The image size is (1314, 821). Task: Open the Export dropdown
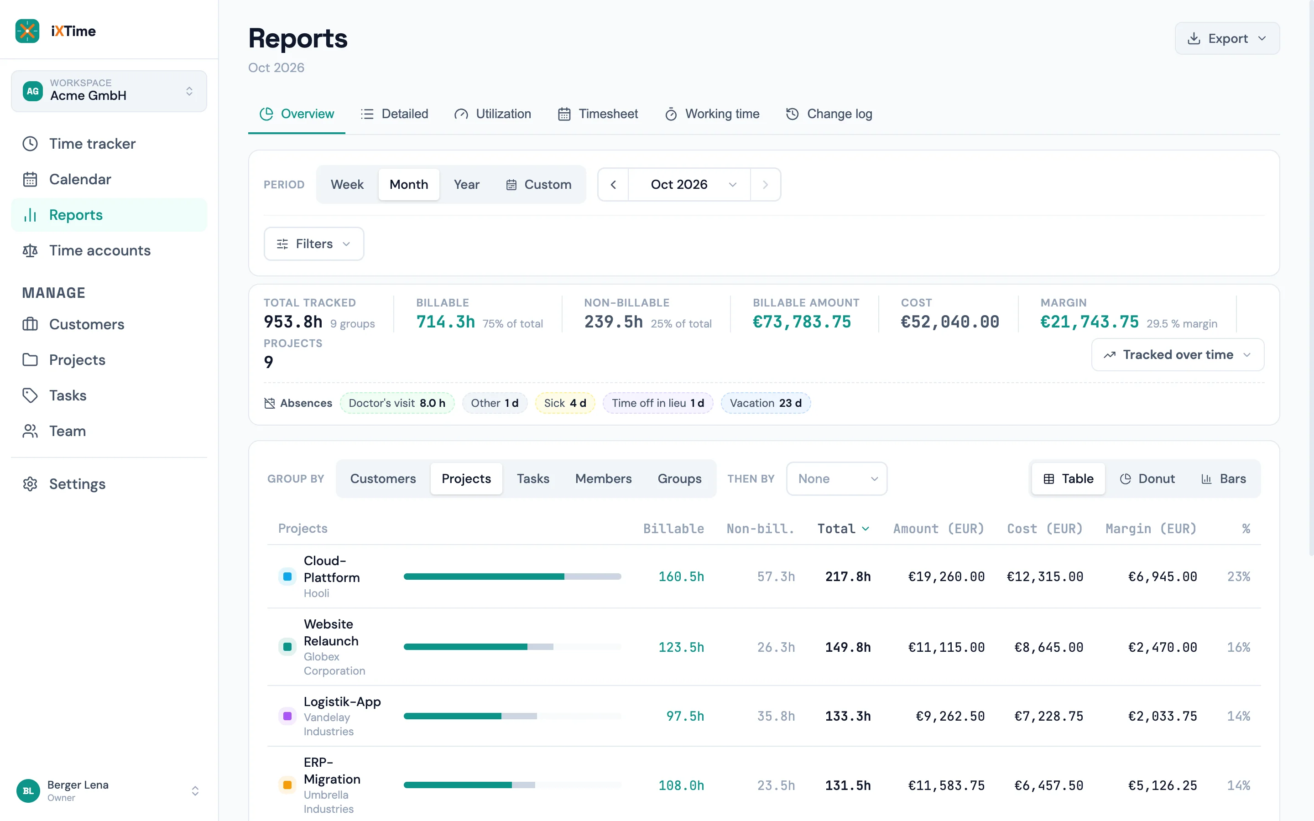(1227, 39)
